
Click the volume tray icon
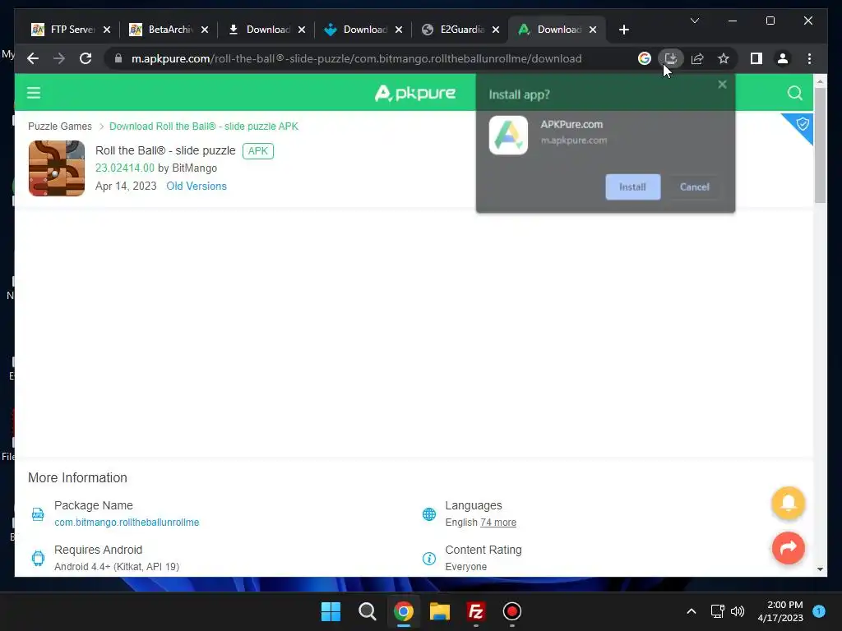pyautogui.click(x=738, y=611)
